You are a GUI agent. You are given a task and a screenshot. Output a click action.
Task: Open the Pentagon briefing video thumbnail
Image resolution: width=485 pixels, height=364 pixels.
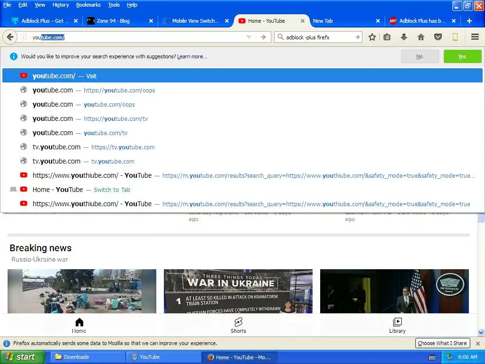(395, 291)
